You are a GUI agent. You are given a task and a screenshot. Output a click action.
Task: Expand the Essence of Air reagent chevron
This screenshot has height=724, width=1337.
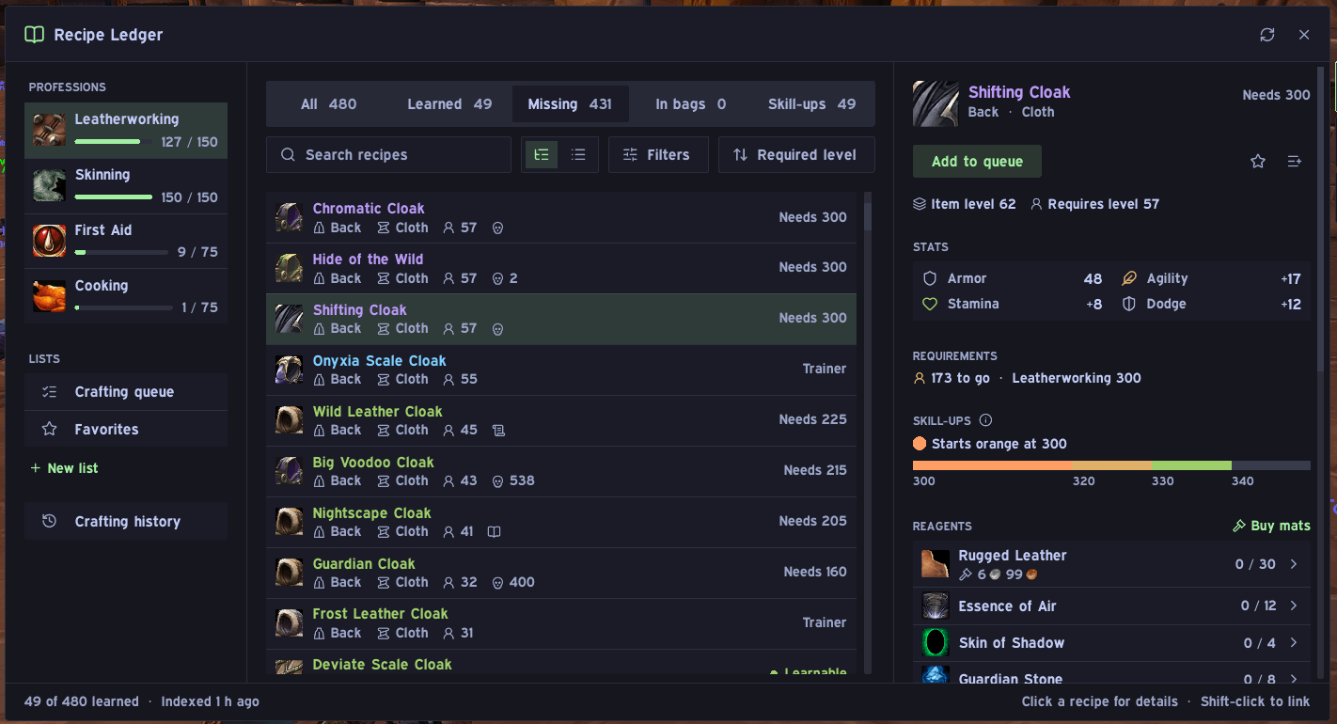click(x=1294, y=606)
